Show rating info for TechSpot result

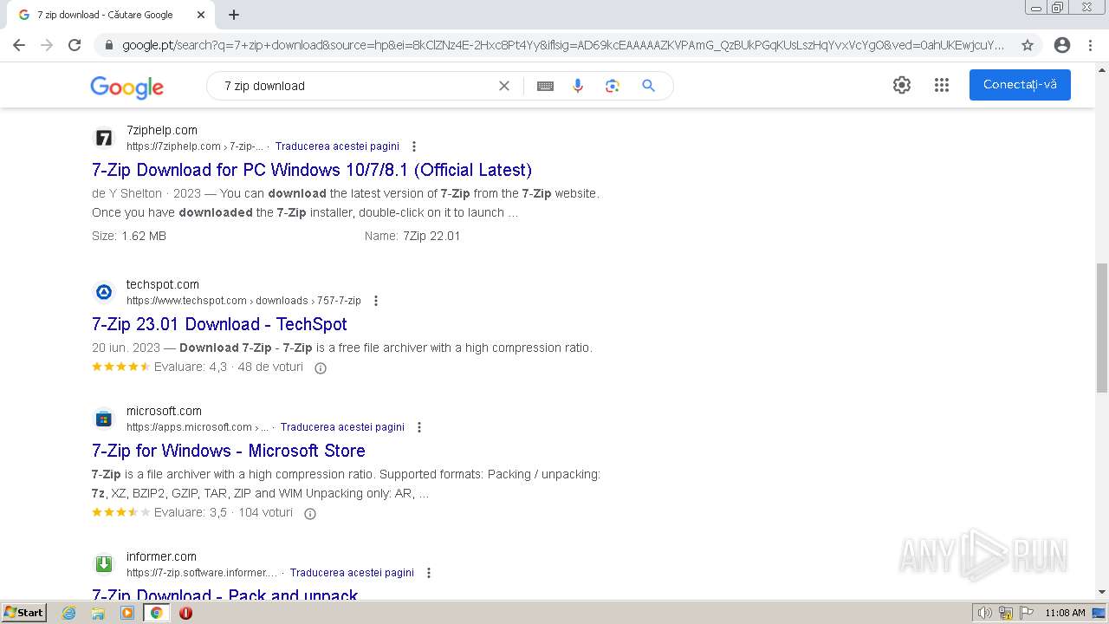click(321, 368)
